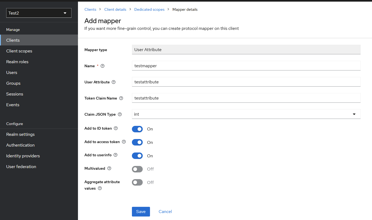
Task: Click the Cancel link
Action: pyautogui.click(x=165, y=211)
